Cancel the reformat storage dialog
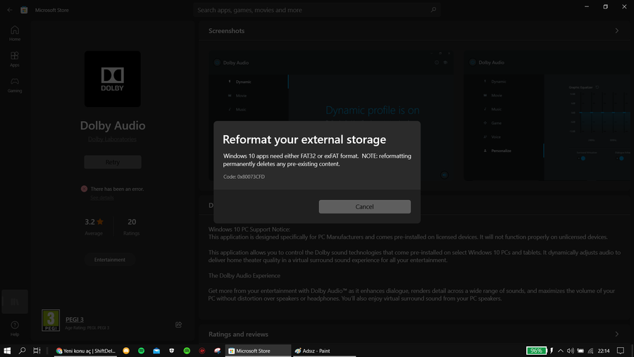 tap(364, 206)
